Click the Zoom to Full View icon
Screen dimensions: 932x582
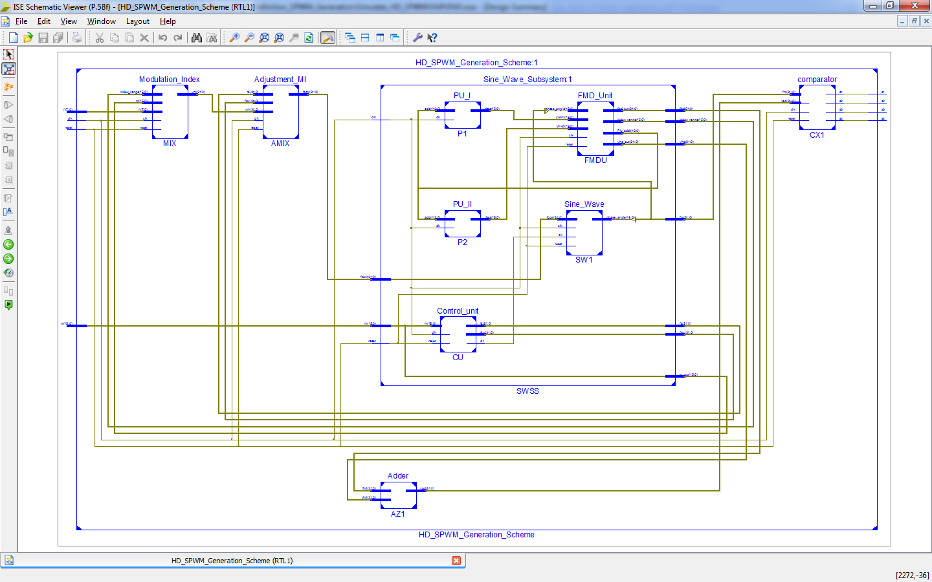[x=264, y=38]
